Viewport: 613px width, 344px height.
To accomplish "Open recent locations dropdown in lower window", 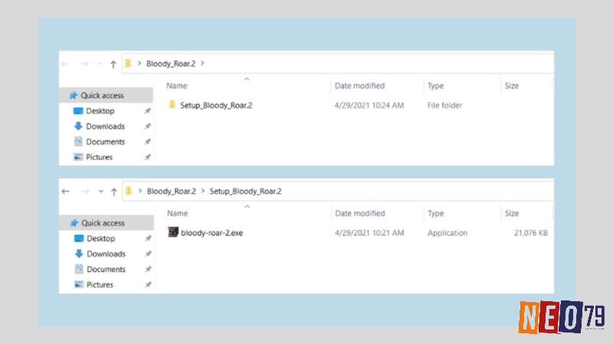I will pos(101,192).
